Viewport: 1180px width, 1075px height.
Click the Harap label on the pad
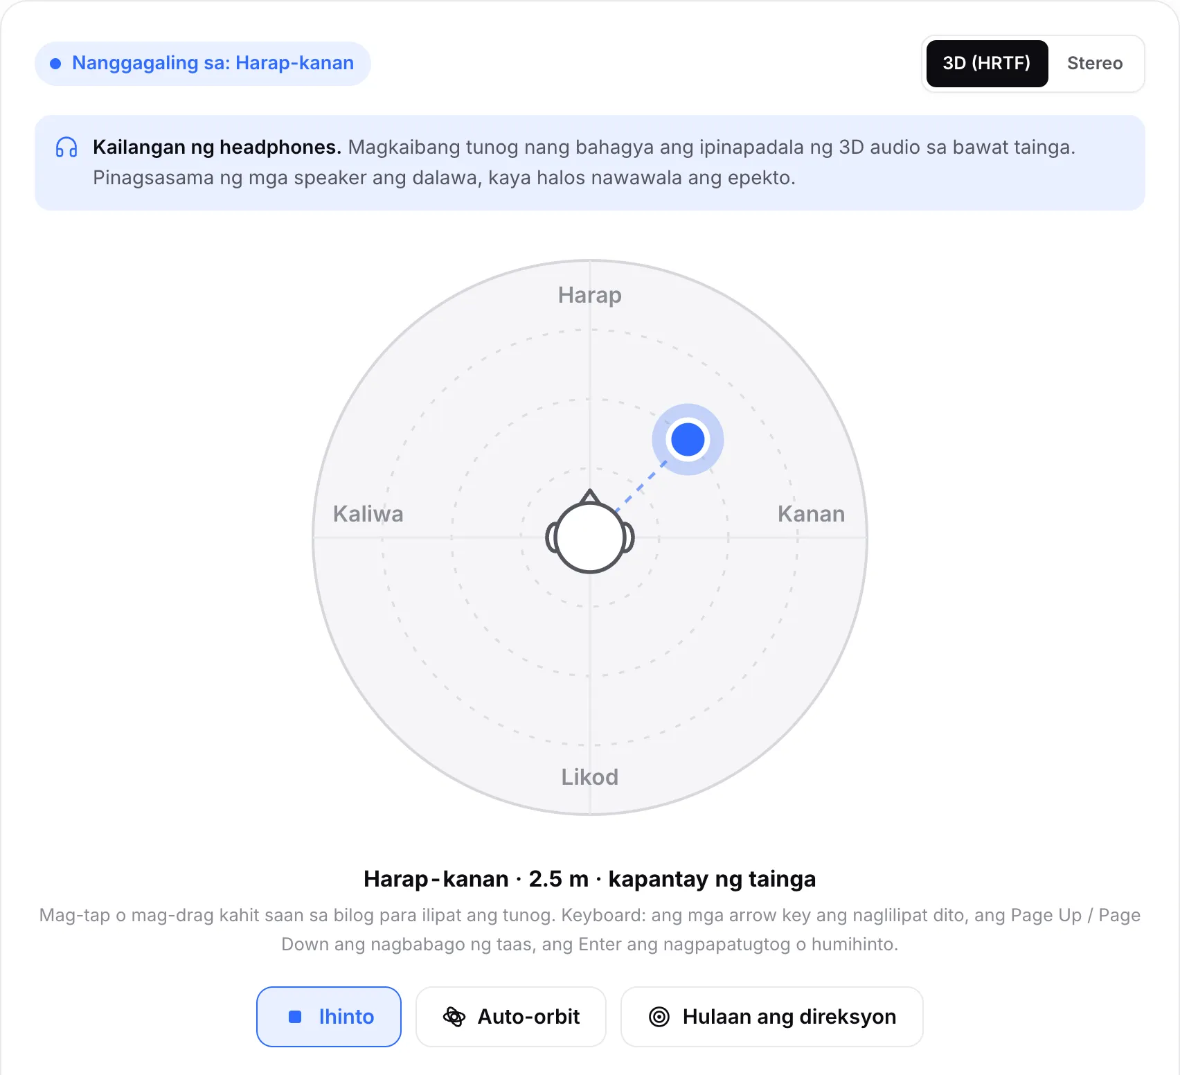pyautogui.click(x=590, y=295)
